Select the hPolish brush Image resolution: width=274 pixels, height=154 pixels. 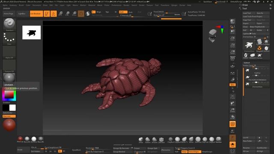[x=155, y=140]
